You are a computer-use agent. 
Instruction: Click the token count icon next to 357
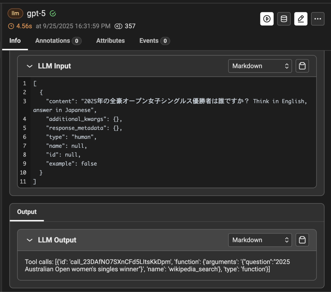(x=118, y=26)
